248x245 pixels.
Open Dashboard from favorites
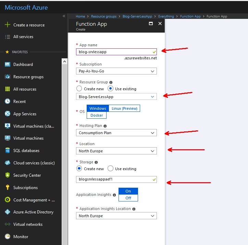23,65
